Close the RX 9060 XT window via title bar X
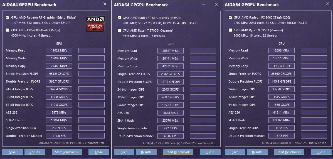The image size is (333, 159). [327, 4]
